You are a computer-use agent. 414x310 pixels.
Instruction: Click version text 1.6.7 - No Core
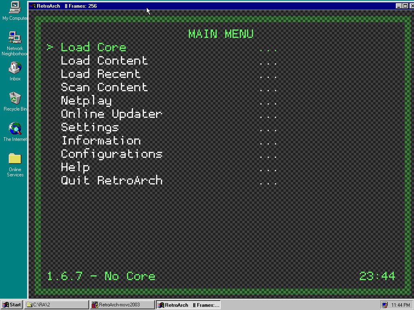coord(101,276)
